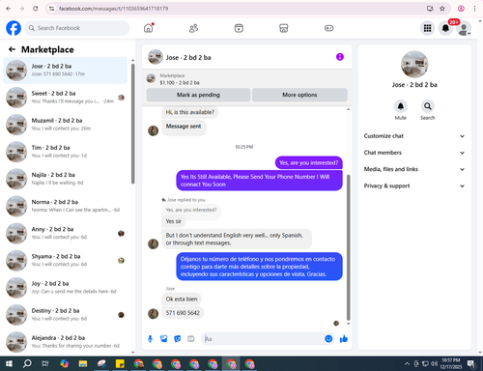483x371 pixels.
Task: Open the Marketplace storefront icon in the top navigation
Action: pos(284,28)
